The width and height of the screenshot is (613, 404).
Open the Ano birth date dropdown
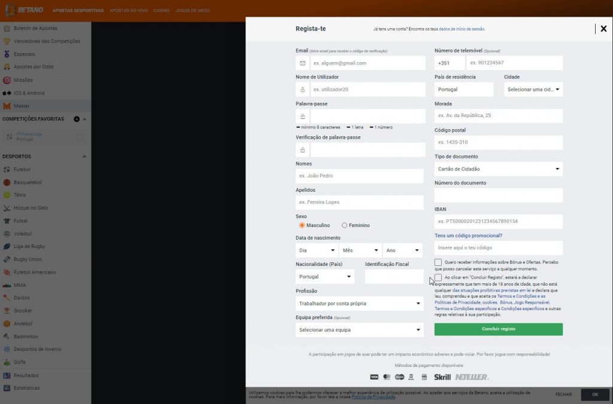pos(403,250)
